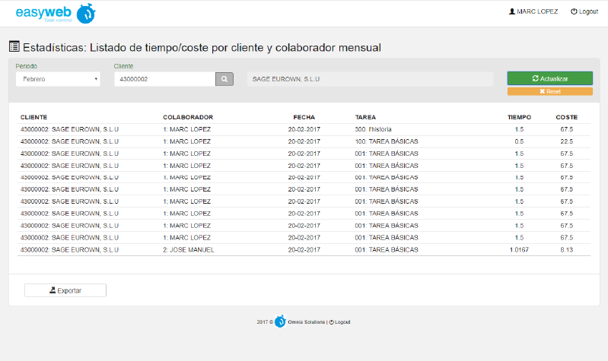Log out using top-right Logout link
The width and height of the screenshot is (608, 361).
(584, 11)
